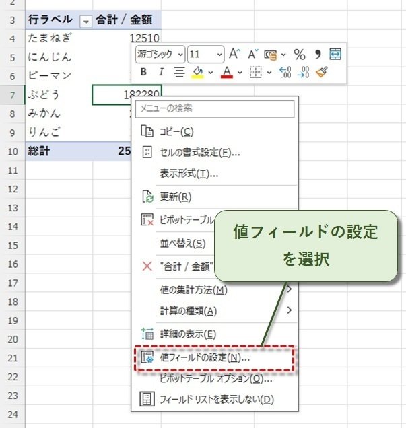Select the Format Painter brush
The width and height of the screenshot is (406, 428).
coord(322,72)
